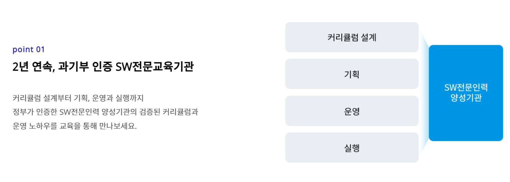Viewport: 510px width, 182px height.
Task: Select the "운영" gray box
Action: [x=352, y=111]
